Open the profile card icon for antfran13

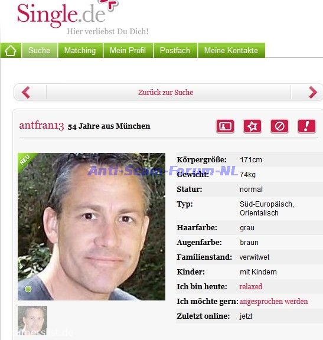click(x=225, y=126)
